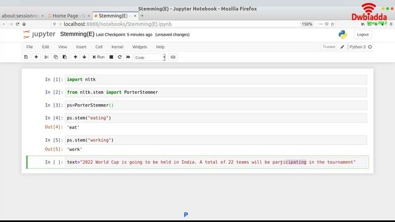The height and width of the screenshot is (222, 395).
Task: Paste cells below icon
Action: [65, 57]
